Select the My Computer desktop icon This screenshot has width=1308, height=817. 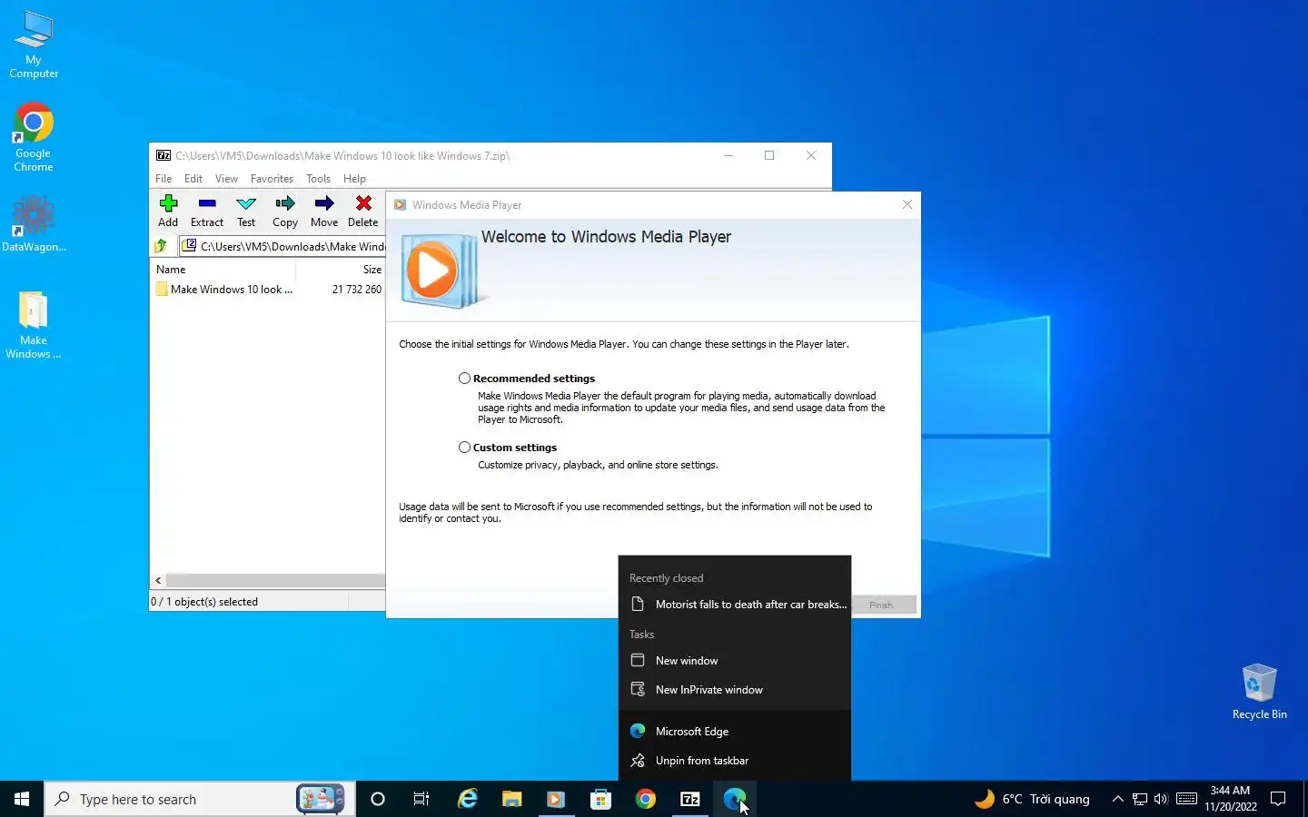click(34, 45)
